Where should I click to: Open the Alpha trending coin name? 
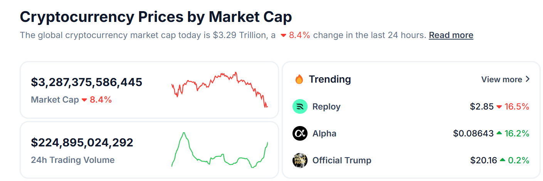[324, 134]
